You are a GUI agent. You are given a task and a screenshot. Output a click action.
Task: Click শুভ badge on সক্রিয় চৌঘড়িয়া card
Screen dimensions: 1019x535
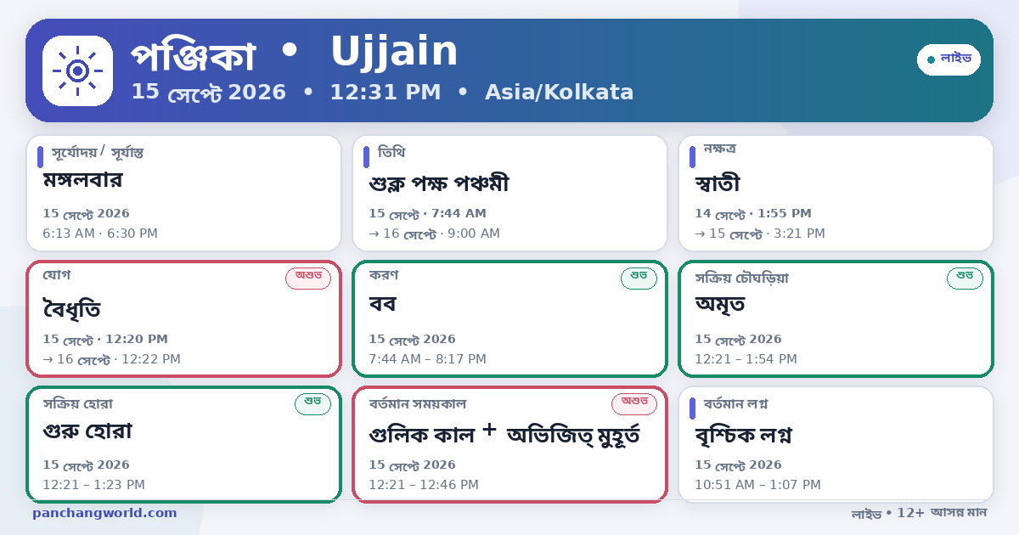click(965, 278)
